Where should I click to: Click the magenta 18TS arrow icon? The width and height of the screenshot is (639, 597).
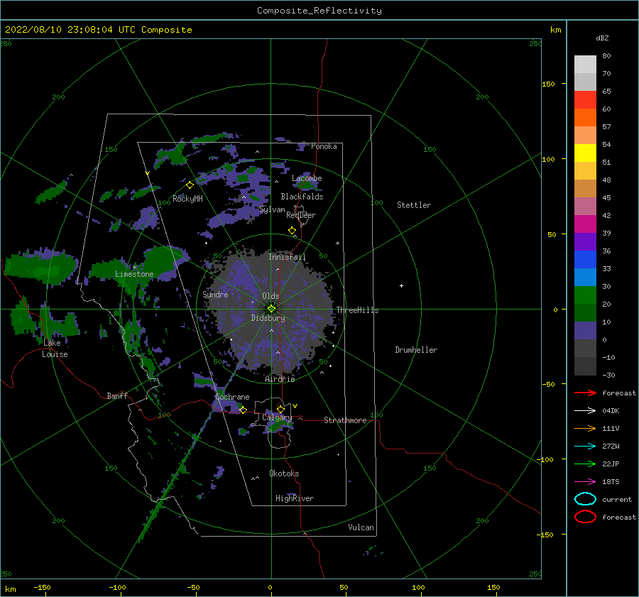[585, 482]
